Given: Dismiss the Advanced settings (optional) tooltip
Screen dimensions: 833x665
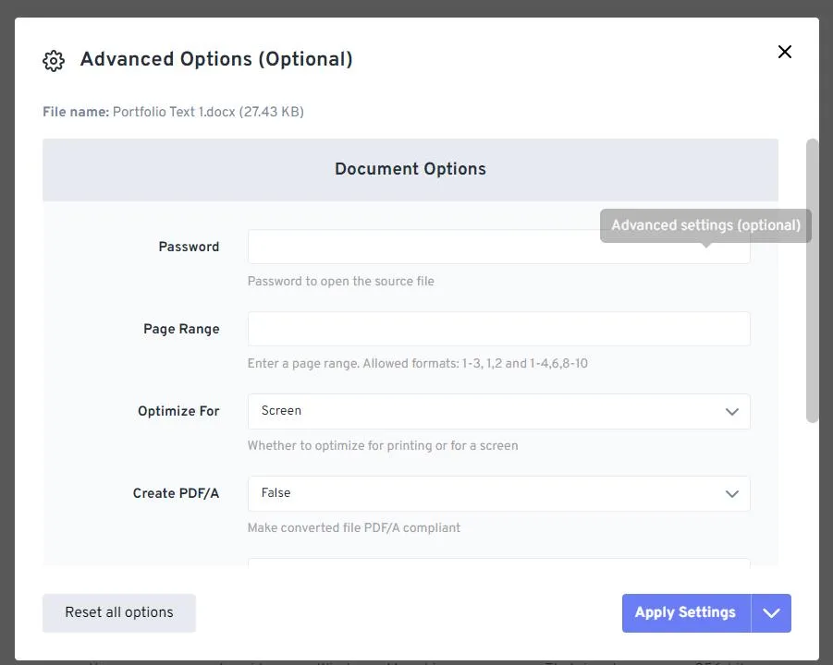Looking at the screenshot, I should pyautogui.click(x=704, y=224).
